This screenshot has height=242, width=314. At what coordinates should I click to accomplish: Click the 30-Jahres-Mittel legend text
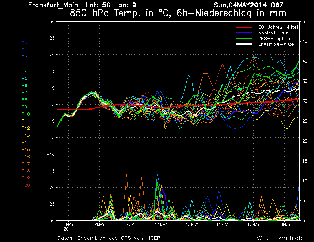click(278, 27)
